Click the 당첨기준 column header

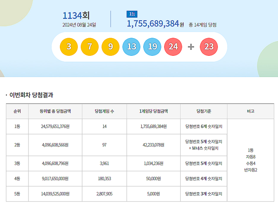pos(204,111)
